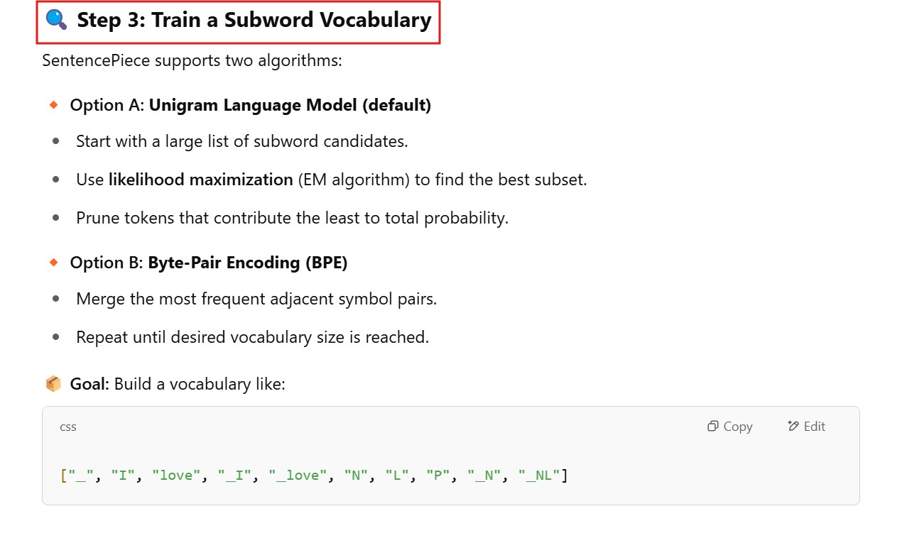This screenshot has height=538, width=902.
Task: Click the bold "likelihood maximization" phrase
Action: (200, 180)
